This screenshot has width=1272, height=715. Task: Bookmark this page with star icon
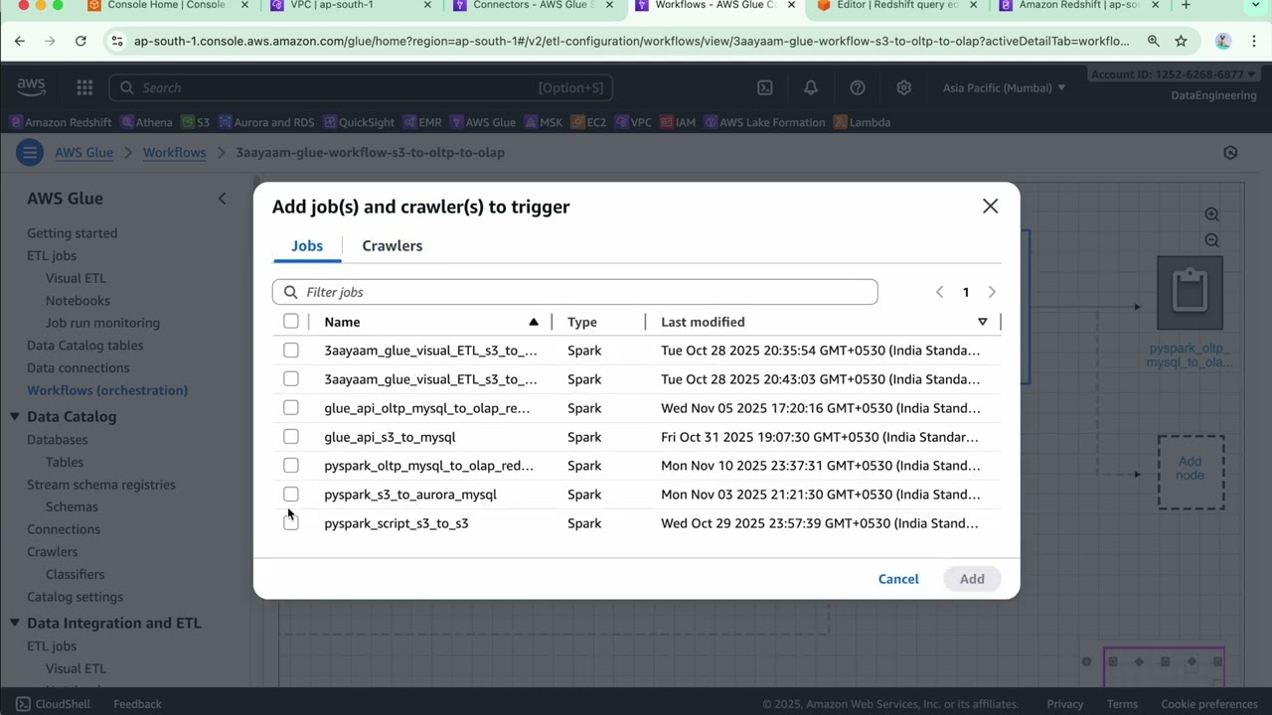tap(1181, 41)
